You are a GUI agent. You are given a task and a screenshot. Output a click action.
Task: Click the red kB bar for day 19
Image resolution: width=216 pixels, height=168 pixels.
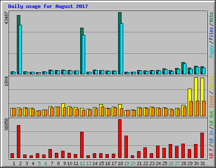pyautogui.click(x=126, y=147)
